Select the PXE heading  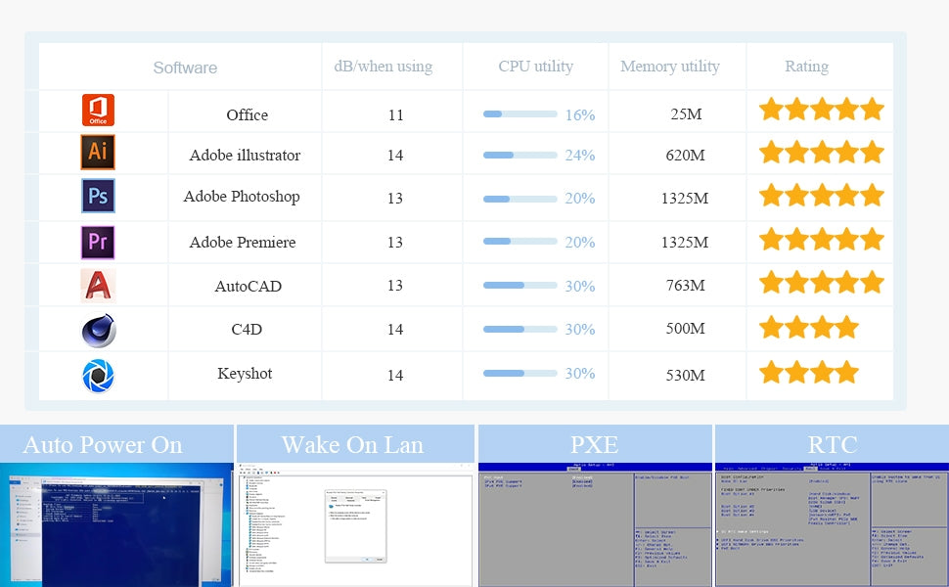[594, 445]
